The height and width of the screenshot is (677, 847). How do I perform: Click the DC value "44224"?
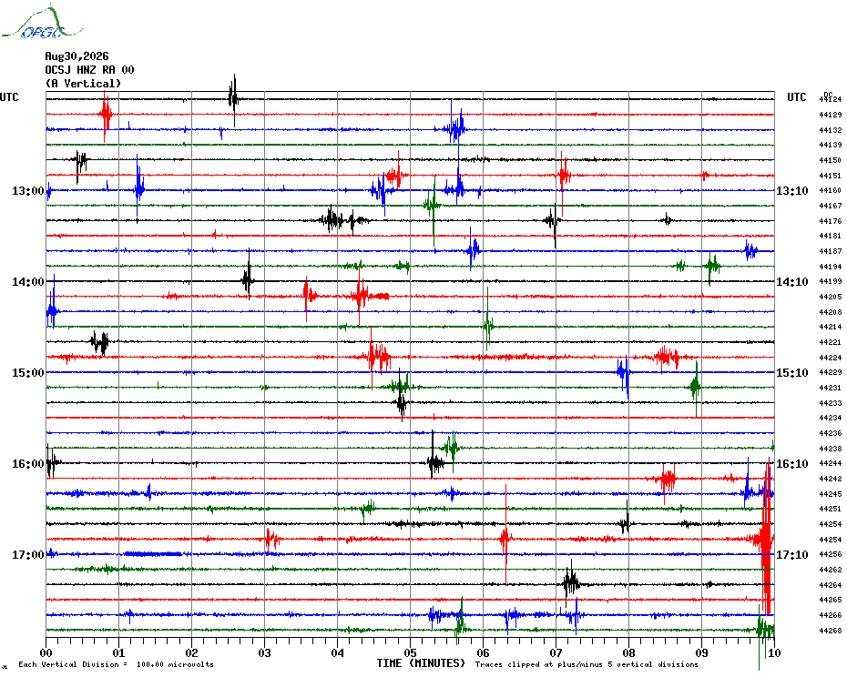[x=831, y=358]
